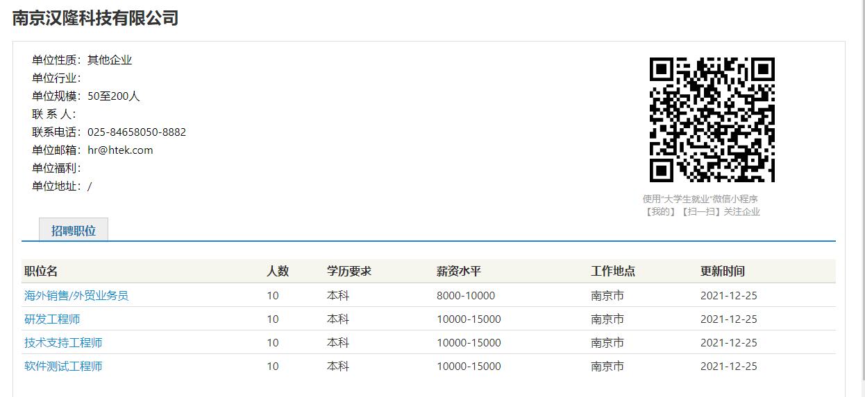Screen dimensions: 865x397
Task: Click the WeChat QR code image
Action: pos(712,120)
